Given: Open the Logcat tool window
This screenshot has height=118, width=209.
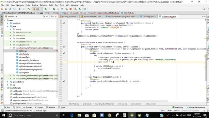Looking at the screenshot, I should click(39, 107).
